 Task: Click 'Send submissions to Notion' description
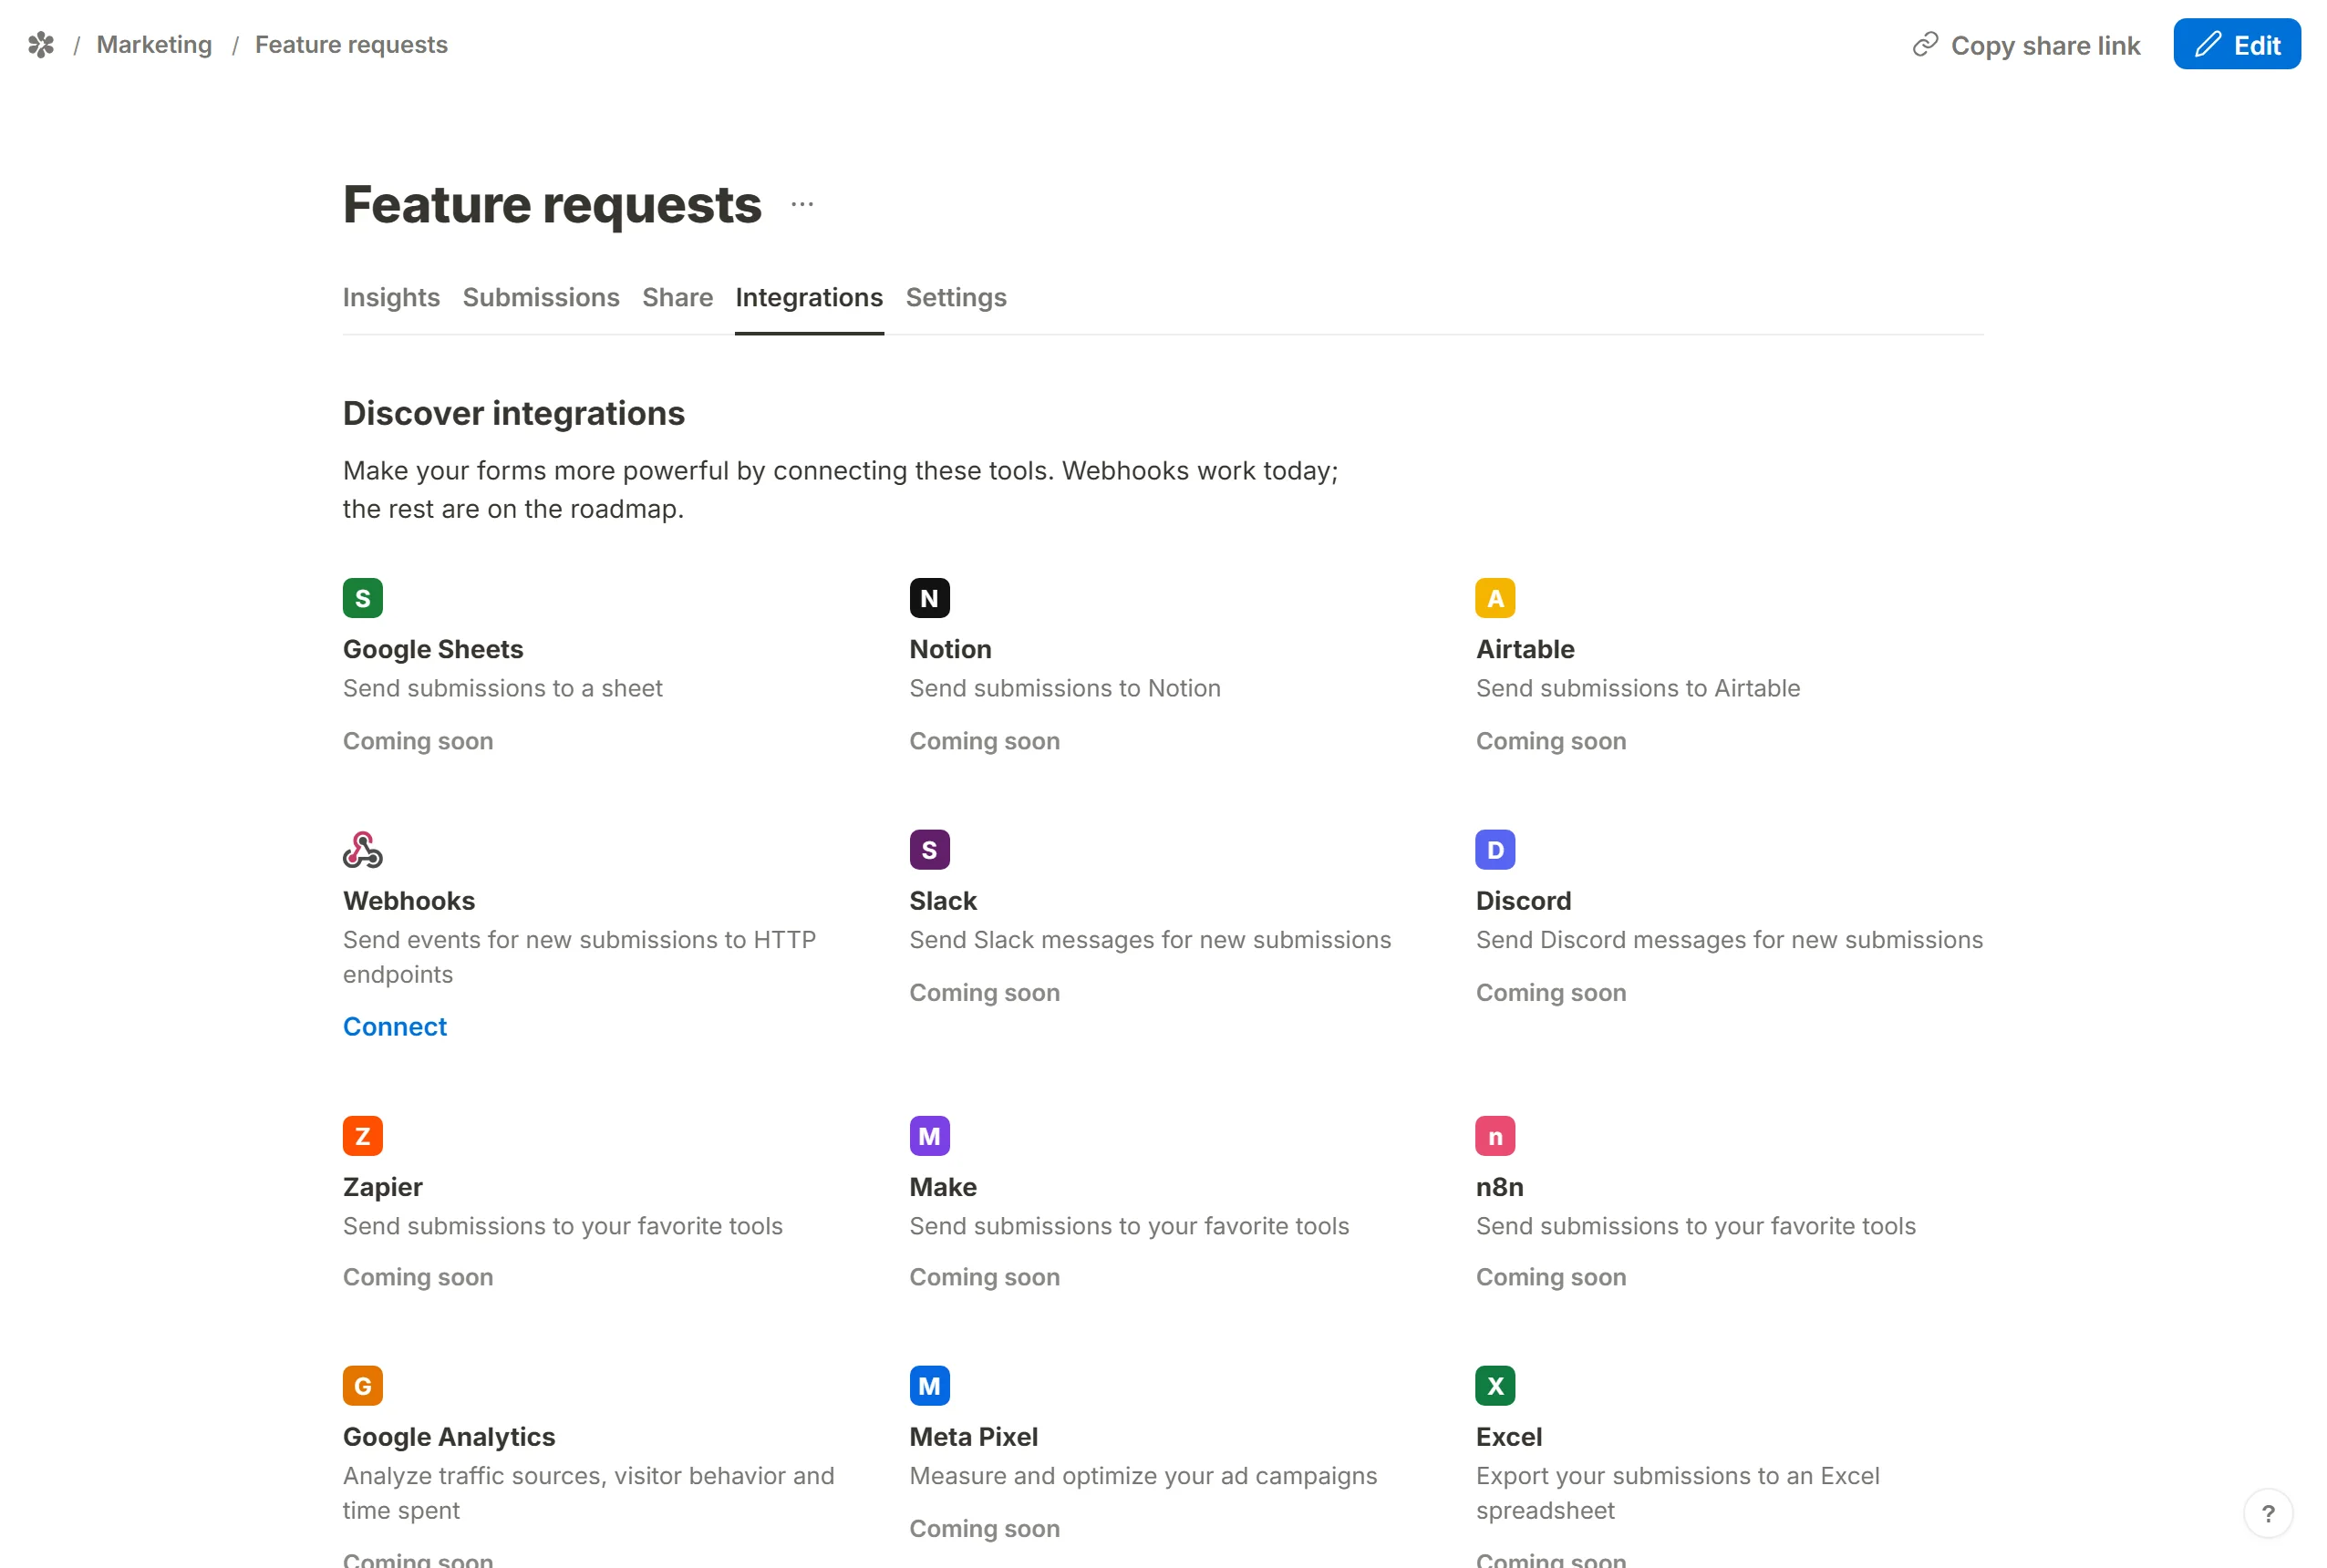tap(1065, 688)
